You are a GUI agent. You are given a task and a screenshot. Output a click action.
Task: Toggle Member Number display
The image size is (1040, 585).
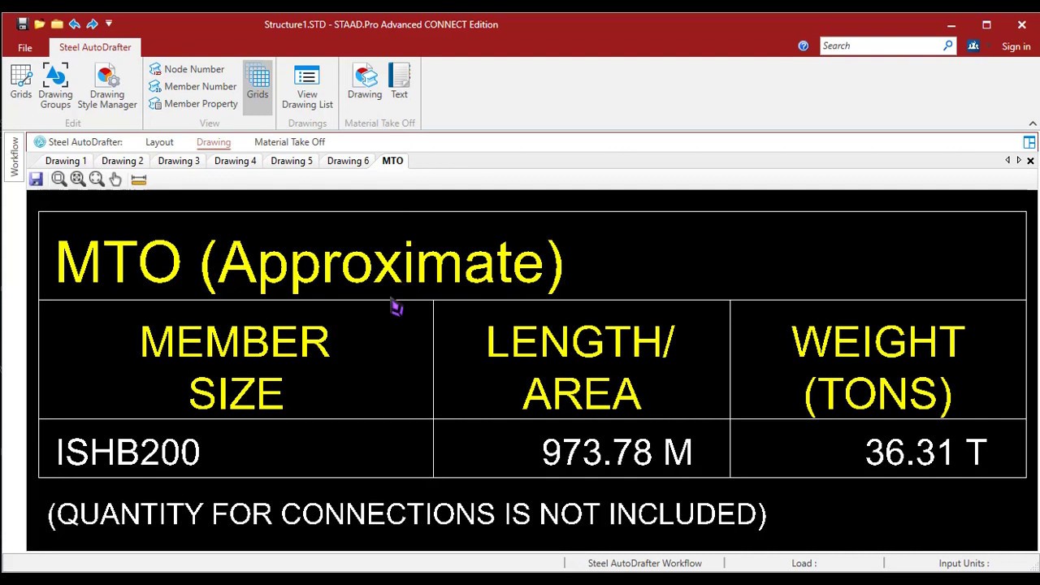193,86
